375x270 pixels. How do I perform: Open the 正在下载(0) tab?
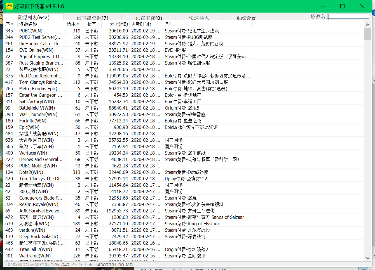pyautogui.click(x=149, y=18)
